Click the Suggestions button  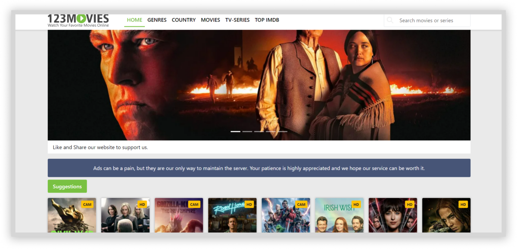pyautogui.click(x=67, y=186)
